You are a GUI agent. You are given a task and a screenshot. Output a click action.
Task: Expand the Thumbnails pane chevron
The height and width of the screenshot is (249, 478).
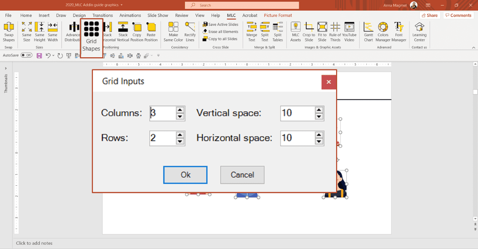tap(6, 68)
